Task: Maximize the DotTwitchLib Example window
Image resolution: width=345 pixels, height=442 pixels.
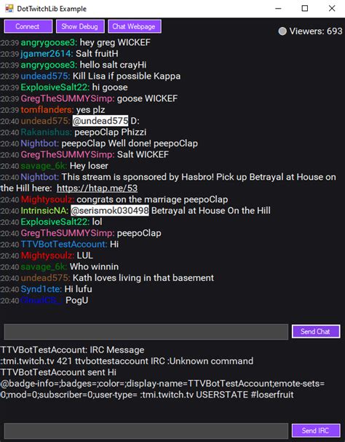Action: pos(305,9)
